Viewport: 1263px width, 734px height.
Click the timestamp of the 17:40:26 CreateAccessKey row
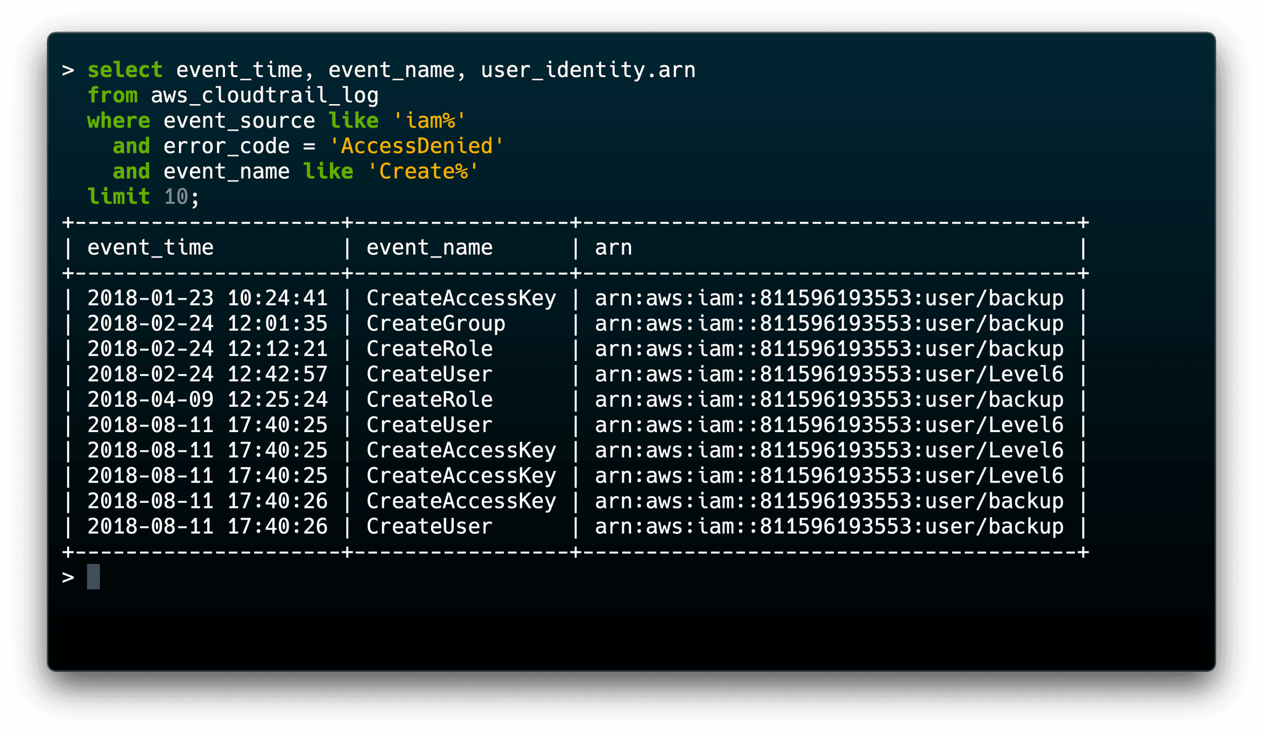[x=207, y=501]
